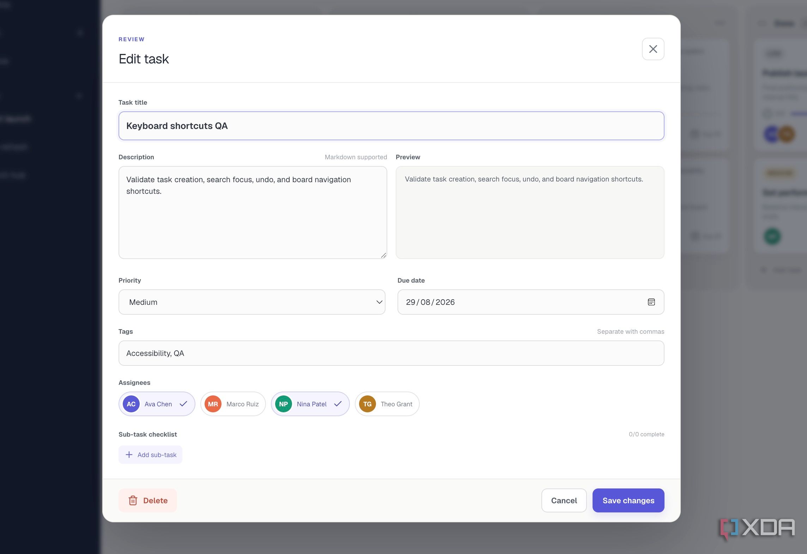The height and width of the screenshot is (554, 807).
Task: Click the Tags field with Accessibility, QA
Action: coord(392,353)
